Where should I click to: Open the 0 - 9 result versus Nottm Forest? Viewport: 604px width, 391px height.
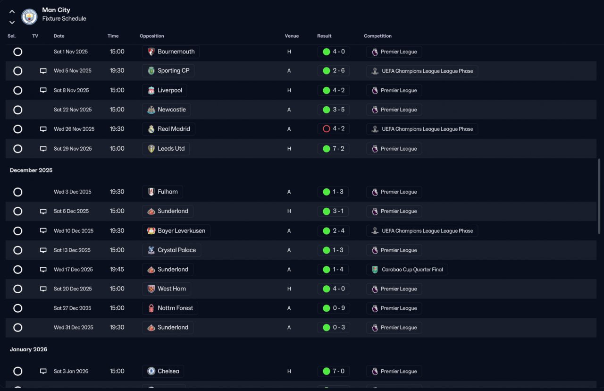(x=334, y=308)
